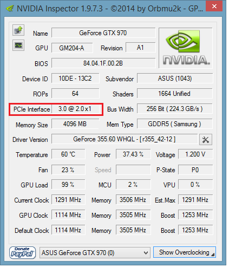The image size is (229, 267).
Task: Select the Device ID 10DE - 13C2 field
Action: click(x=75, y=79)
